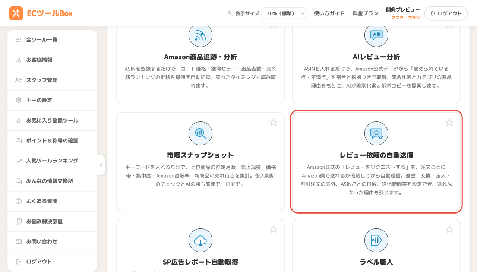This screenshot has height=272, width=477.
Task: Collapse the sidebar with the chevron handle
Action: point(101,165)
